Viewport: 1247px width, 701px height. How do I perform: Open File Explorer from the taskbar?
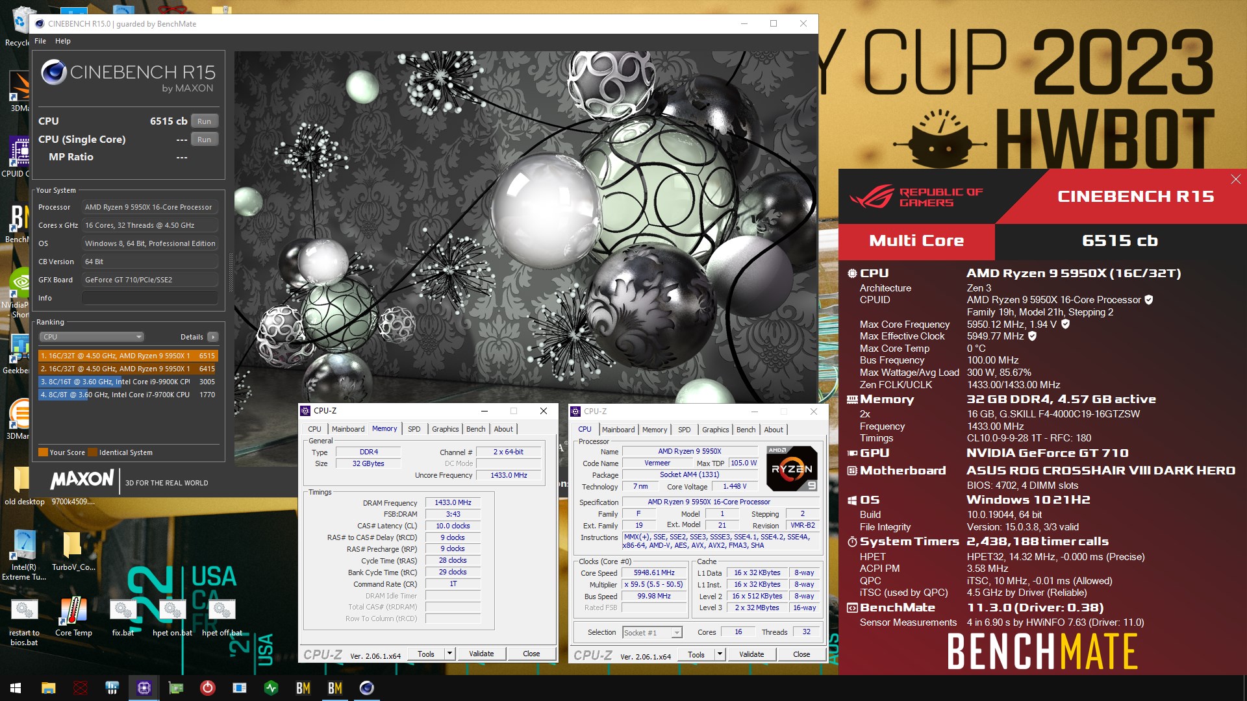click(48, 688)
